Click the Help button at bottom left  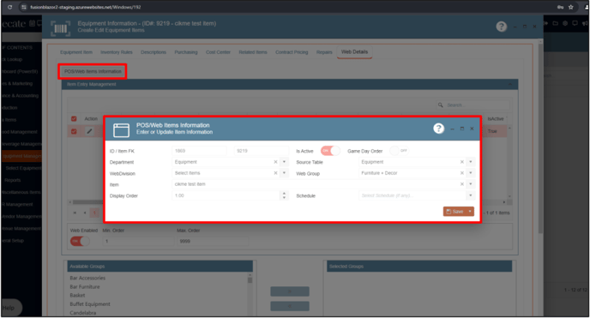point(11,308)
